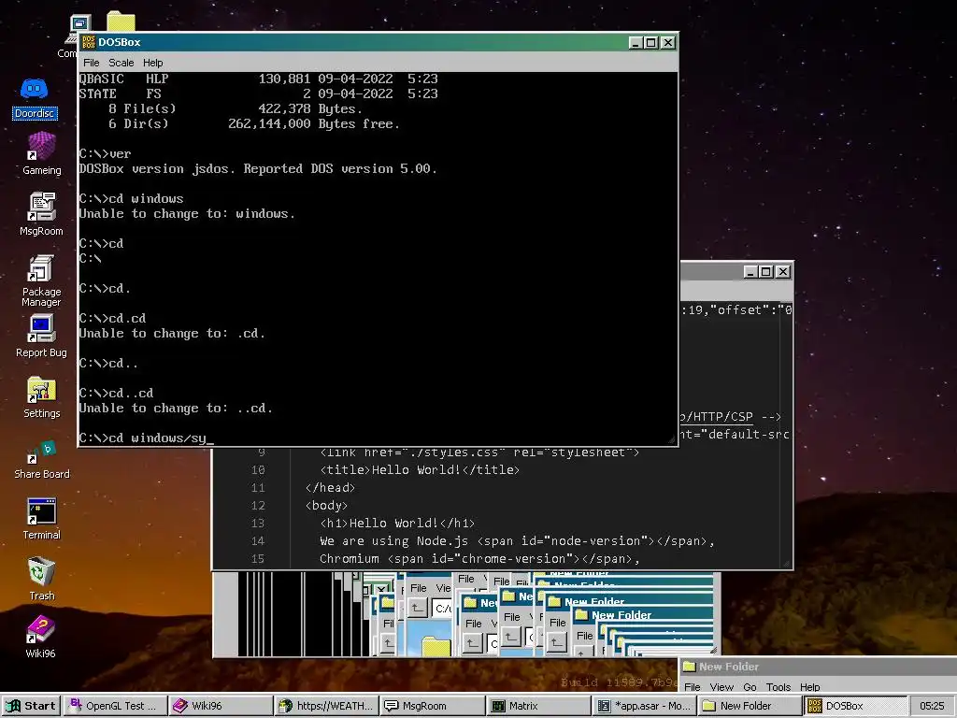This screenshot has height=718, width=957.
Task: Open Go menu in bottom New Folder window
Action: click(750, 687)
